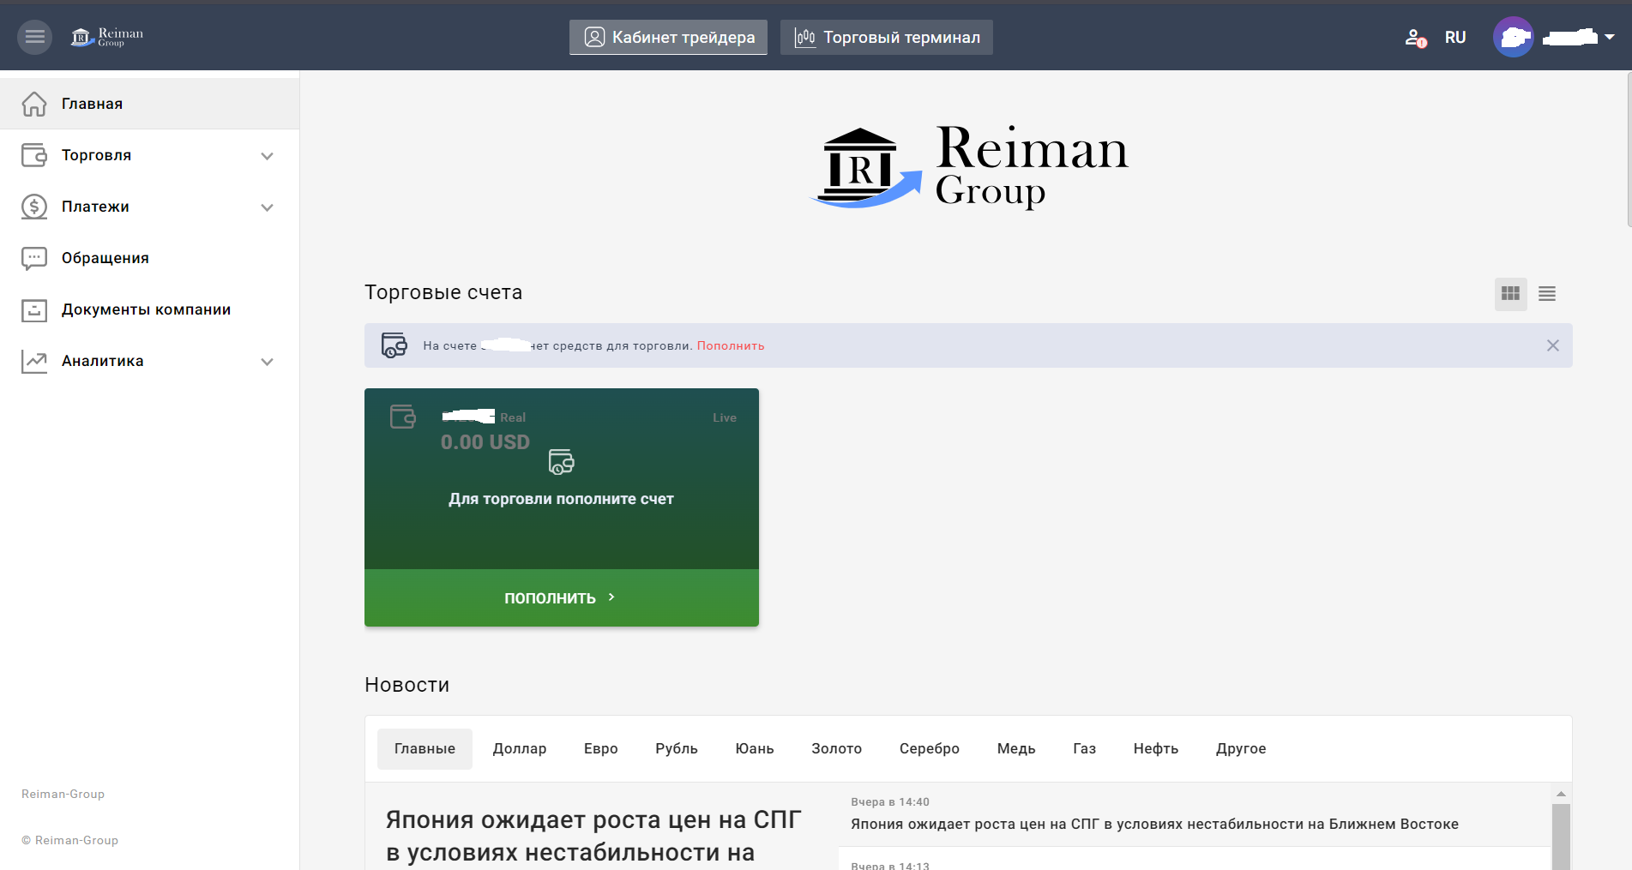Select the Евро news tab
The width and height of the screenshot is (1632, 870).
[x=601, y=749]
